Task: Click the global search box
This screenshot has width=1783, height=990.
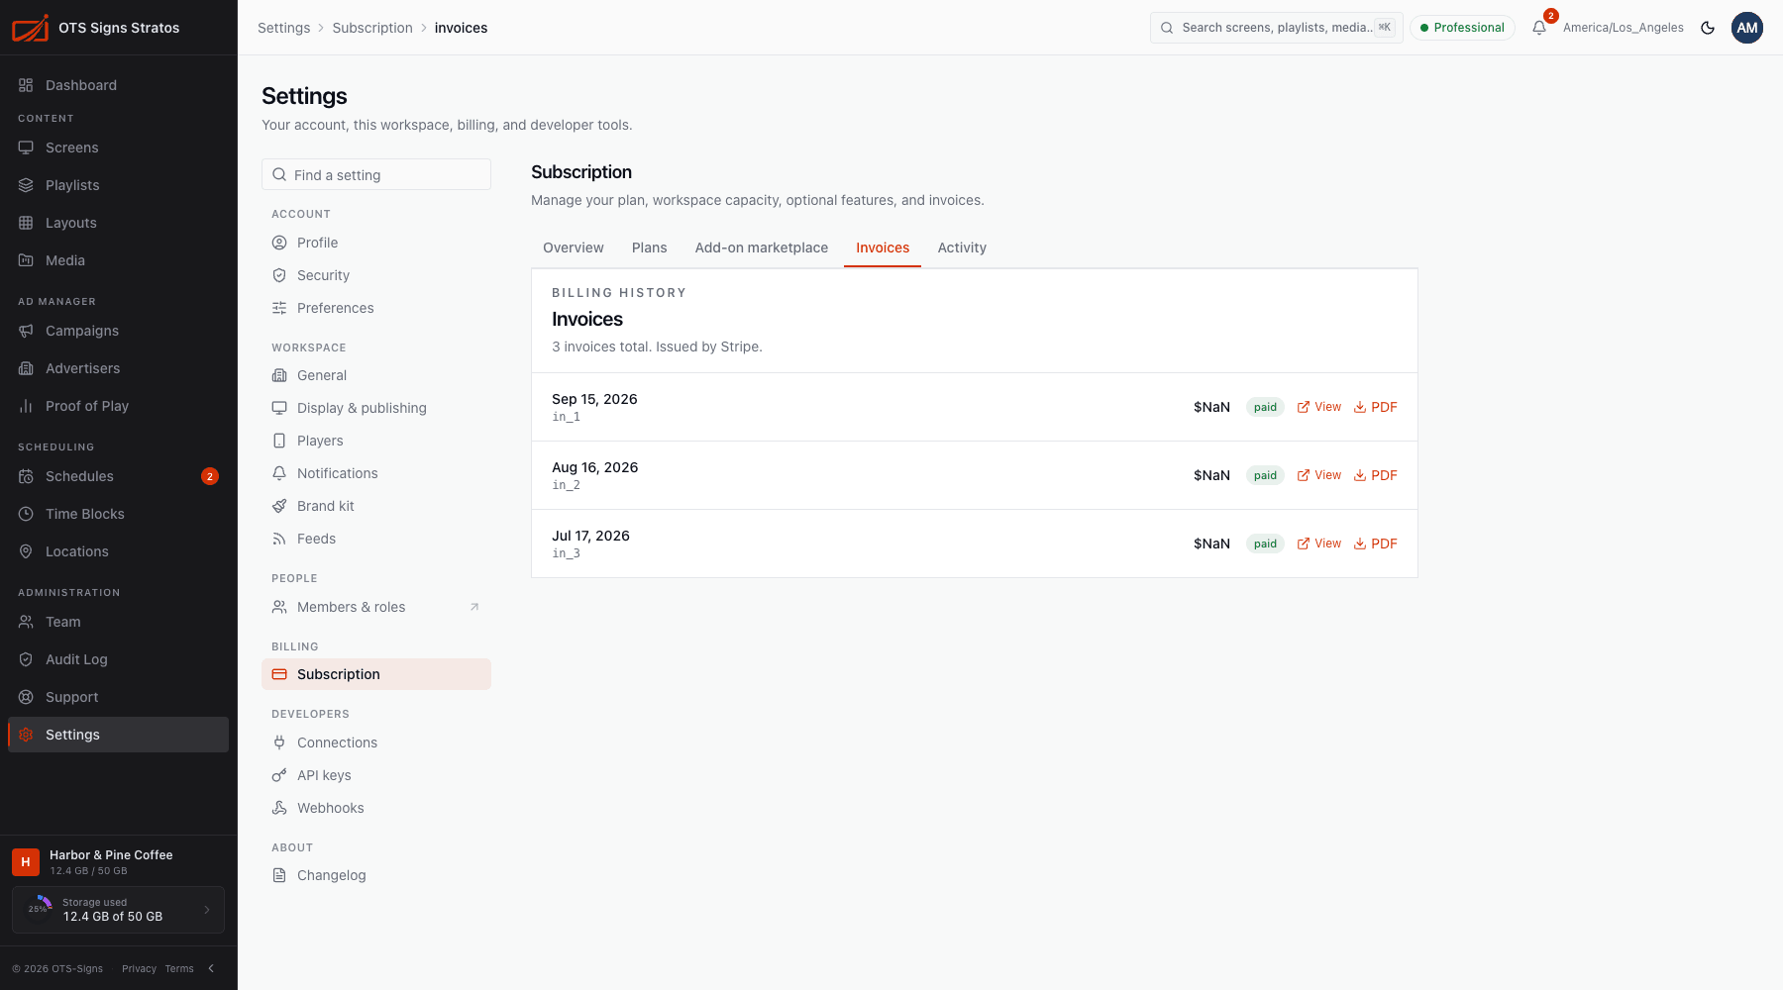Action: point(1277,28)
